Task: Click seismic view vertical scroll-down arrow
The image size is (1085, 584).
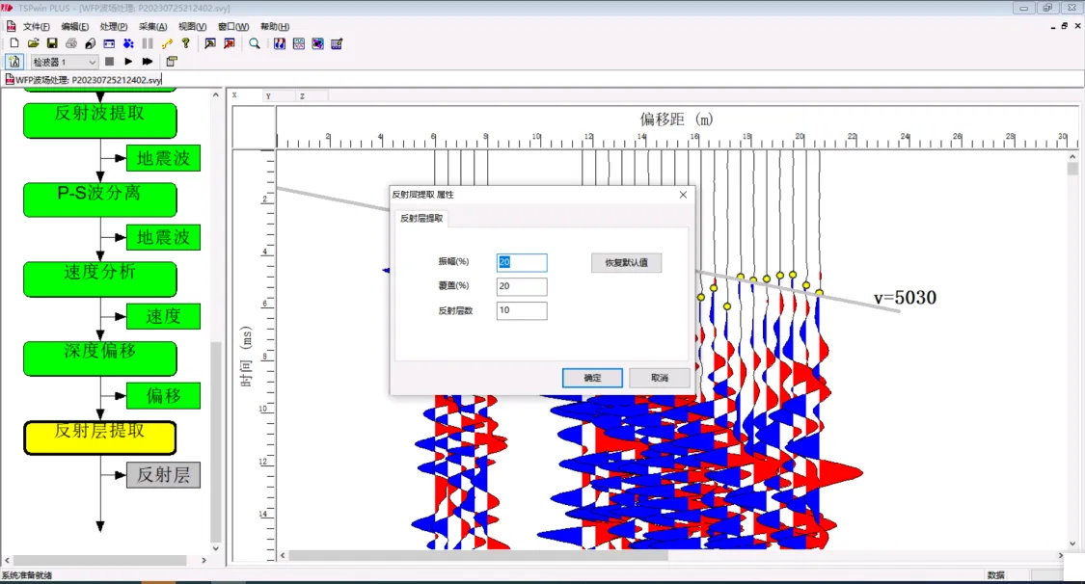Action: point(1072,544)
